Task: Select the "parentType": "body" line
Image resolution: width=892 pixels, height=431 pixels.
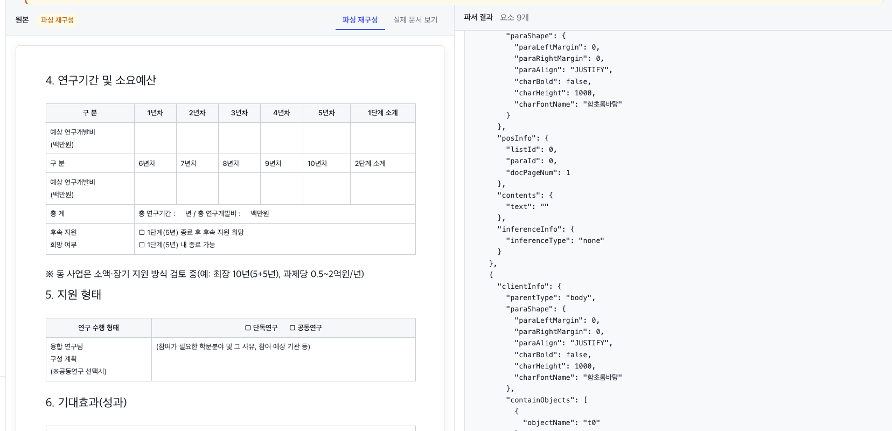Action: click(550, 298)
